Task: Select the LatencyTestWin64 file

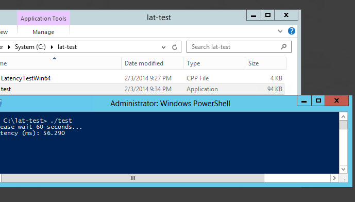Action: click(26, 78)
